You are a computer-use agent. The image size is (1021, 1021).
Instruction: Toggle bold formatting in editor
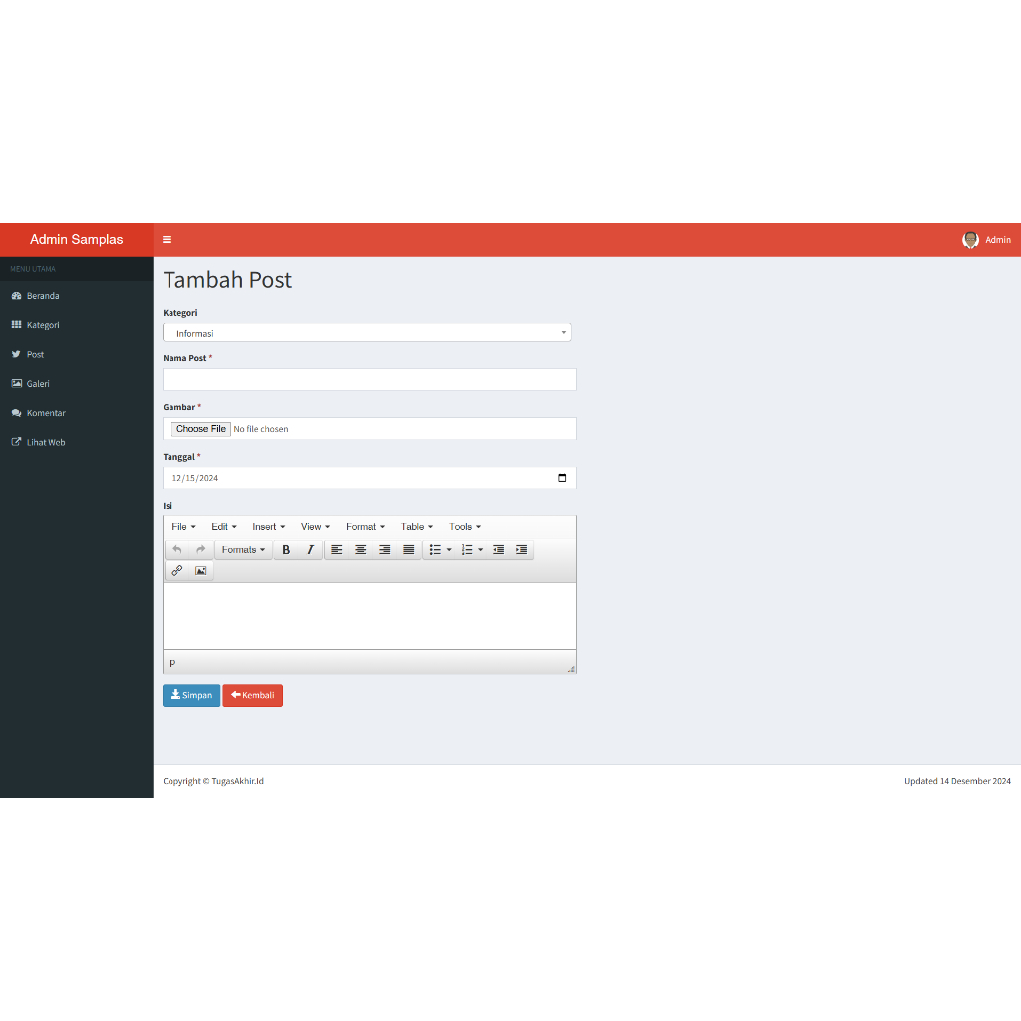coord(286,550)
